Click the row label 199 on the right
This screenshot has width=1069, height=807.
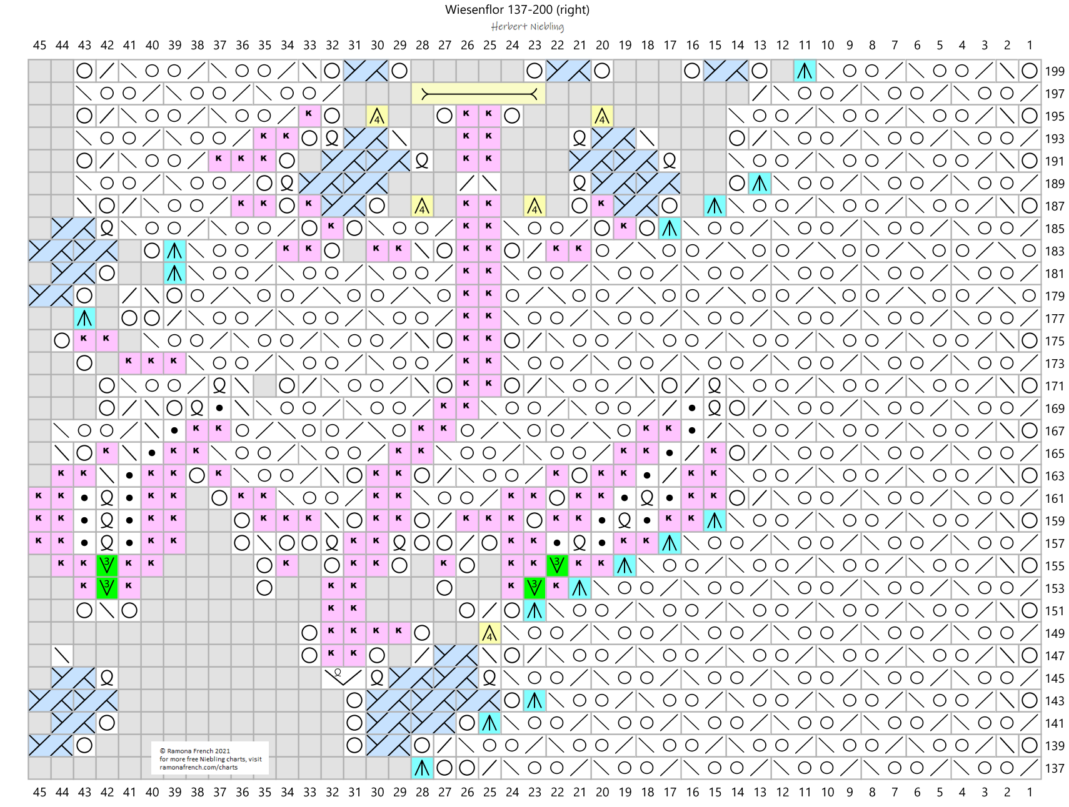pyautogui.click(x=1055, y=71)
